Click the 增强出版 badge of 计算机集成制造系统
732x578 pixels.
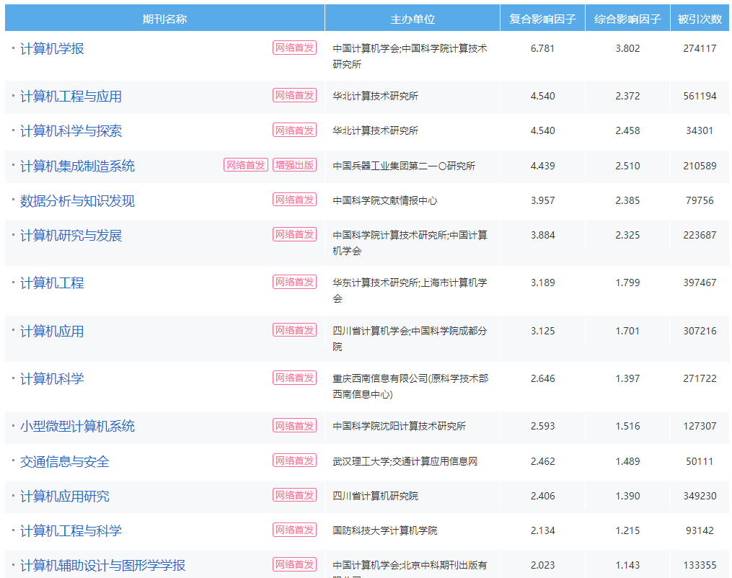point(294,165)
